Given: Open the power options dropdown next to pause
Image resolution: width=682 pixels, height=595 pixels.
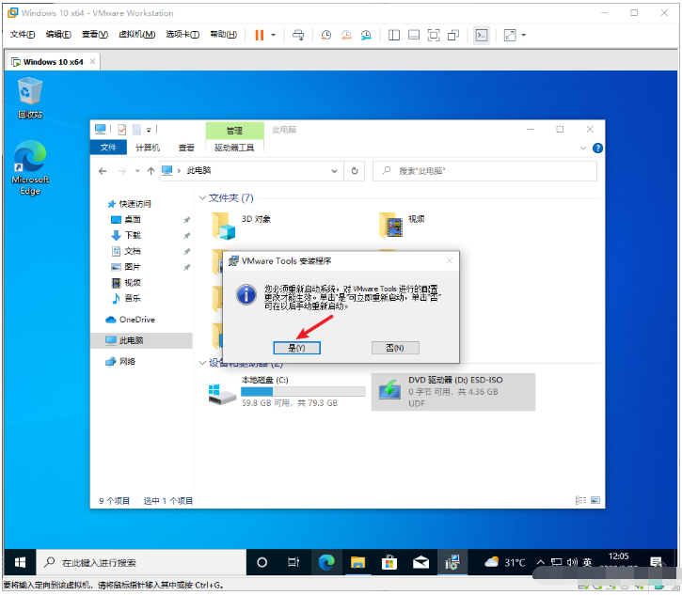Looking at the screenshot, I should (x=273, y=35).
